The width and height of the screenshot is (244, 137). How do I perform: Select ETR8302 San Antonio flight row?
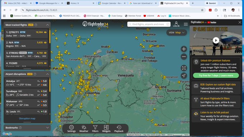coord(26,54)
